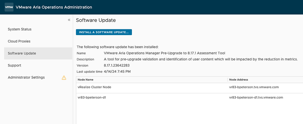Open System Status in sidebar
Viewport: 303px width, 124px height.
20,29
